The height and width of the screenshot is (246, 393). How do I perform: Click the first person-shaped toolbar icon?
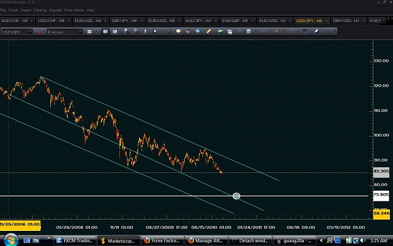click(x=126, y=31)
